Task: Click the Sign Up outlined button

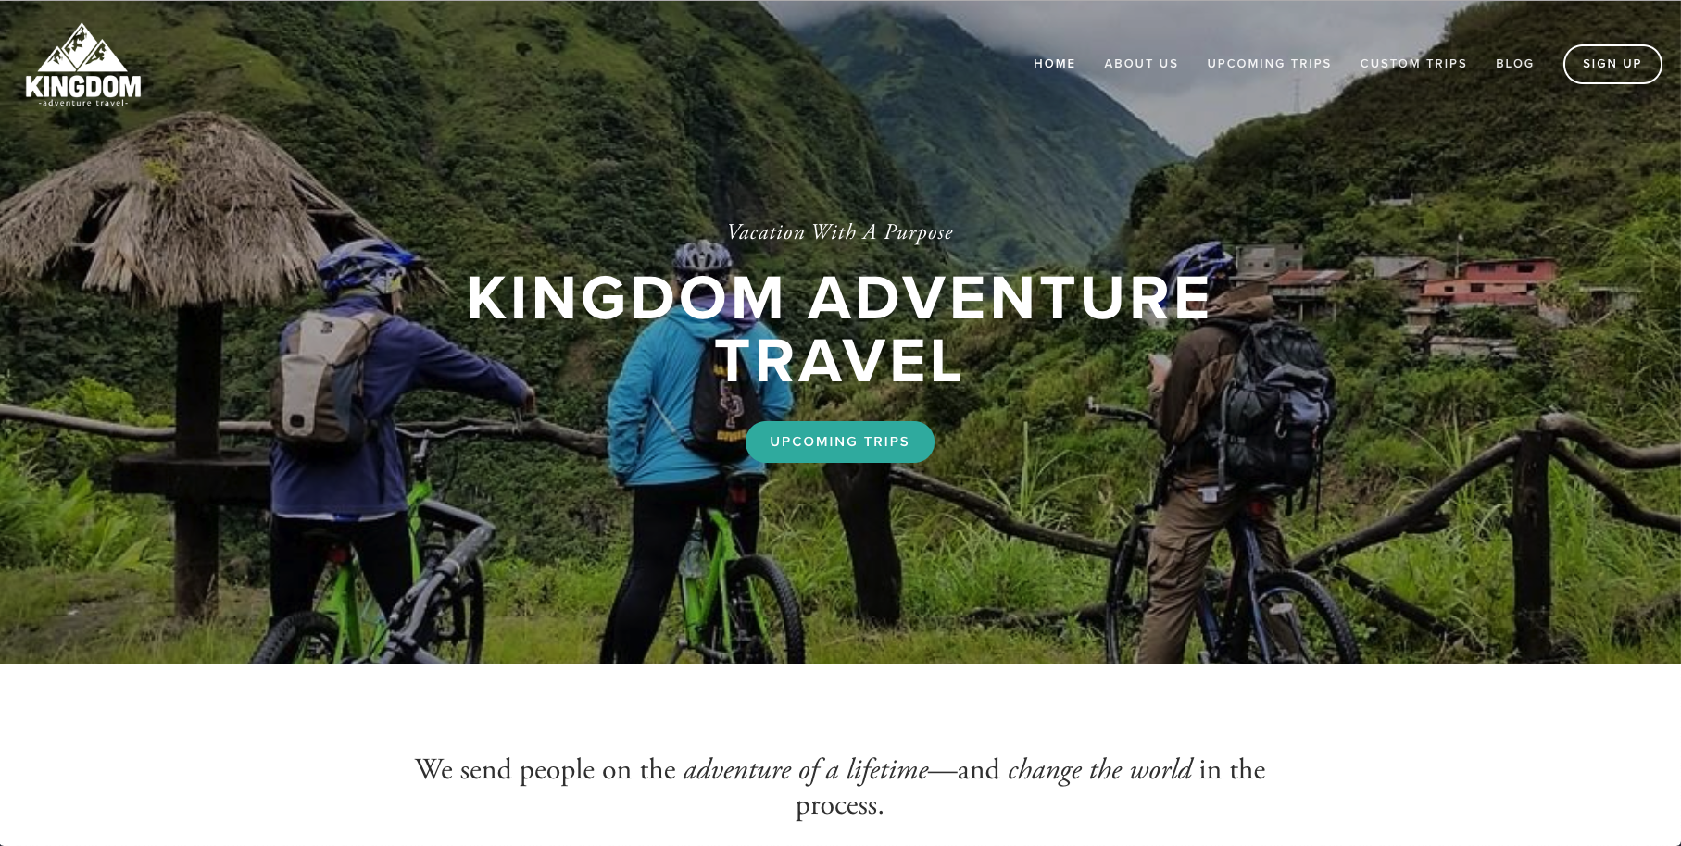Action: point(1612,64)
